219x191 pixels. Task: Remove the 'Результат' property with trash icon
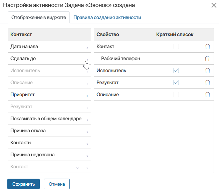[x=208, y=82]
